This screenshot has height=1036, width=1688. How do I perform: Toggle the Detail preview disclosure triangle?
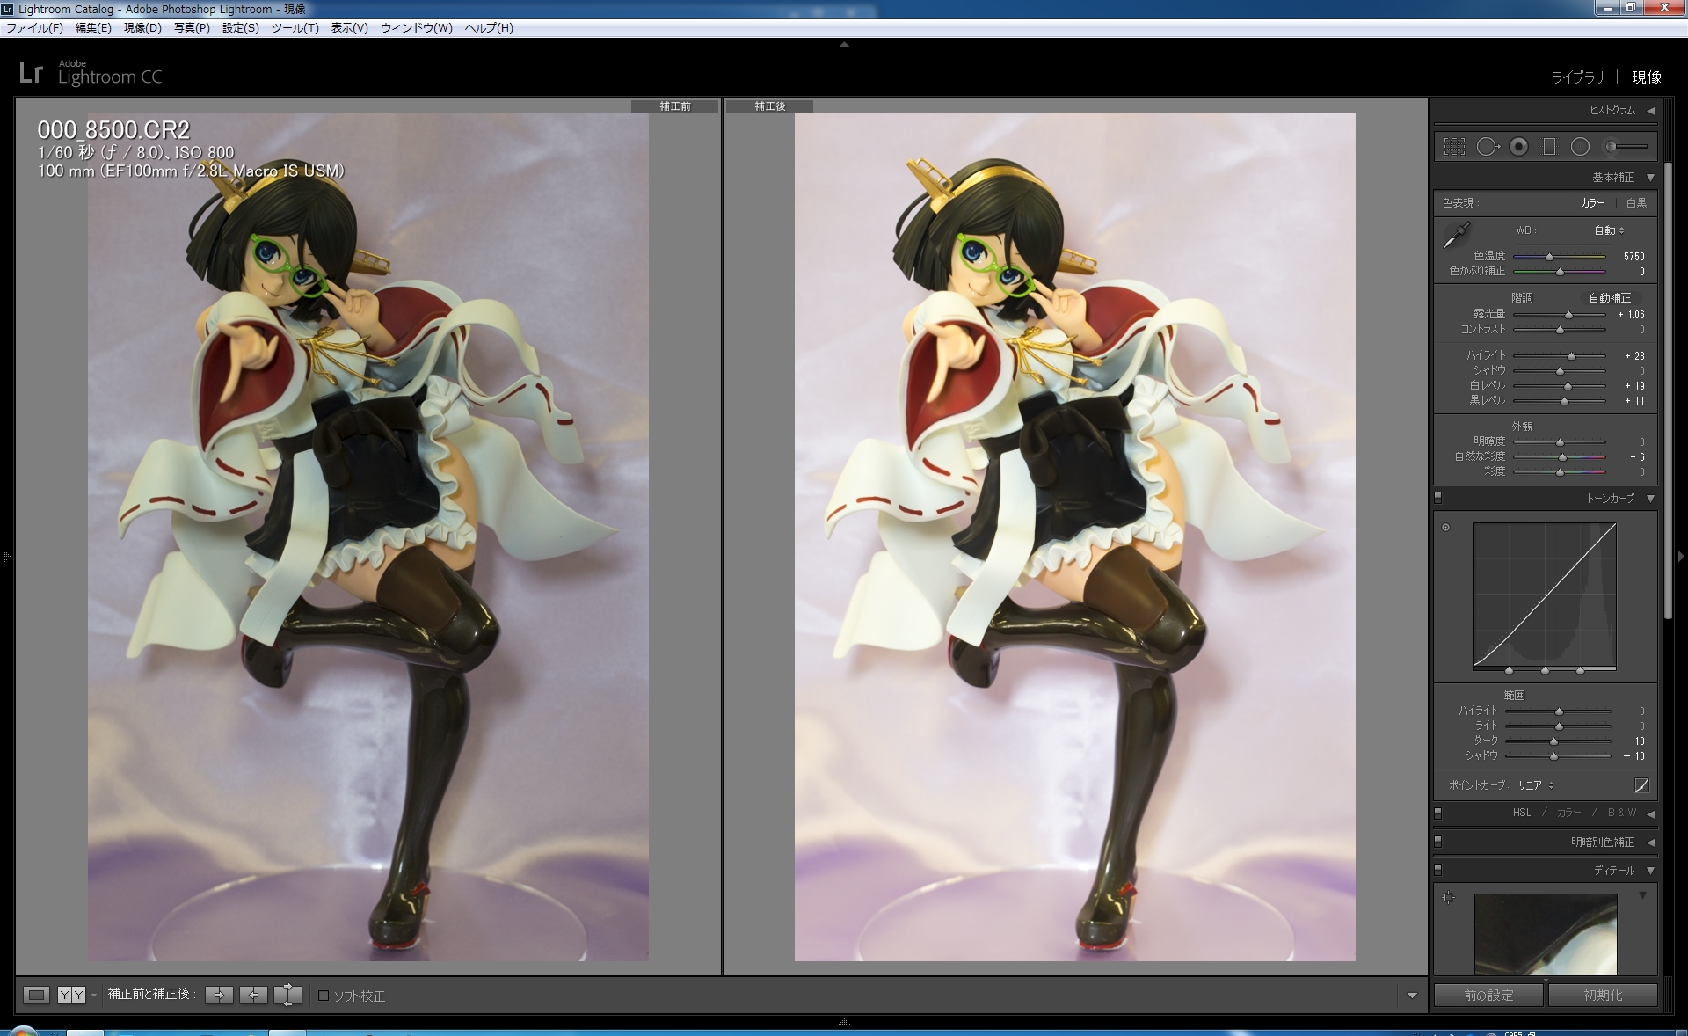click(x=1642, y=895)
